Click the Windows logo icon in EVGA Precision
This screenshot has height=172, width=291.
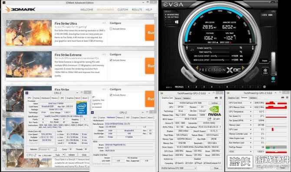coord(176,22)
